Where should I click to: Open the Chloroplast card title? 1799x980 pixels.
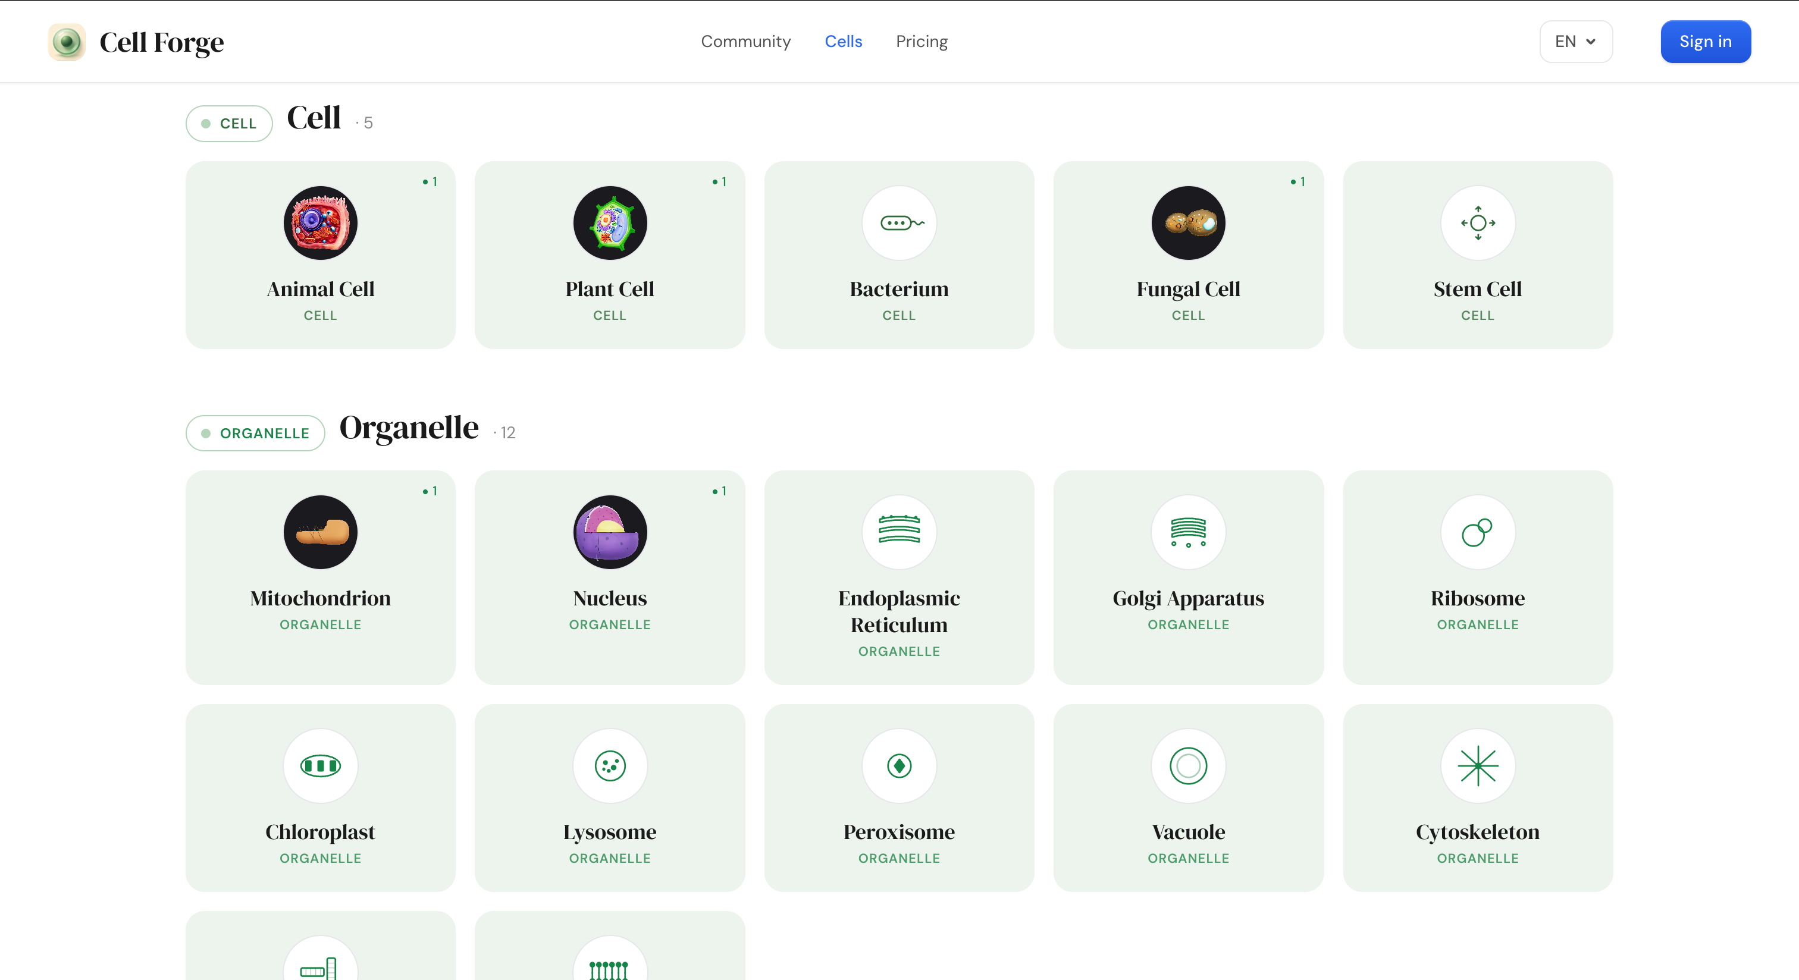(x=321, y=832)
